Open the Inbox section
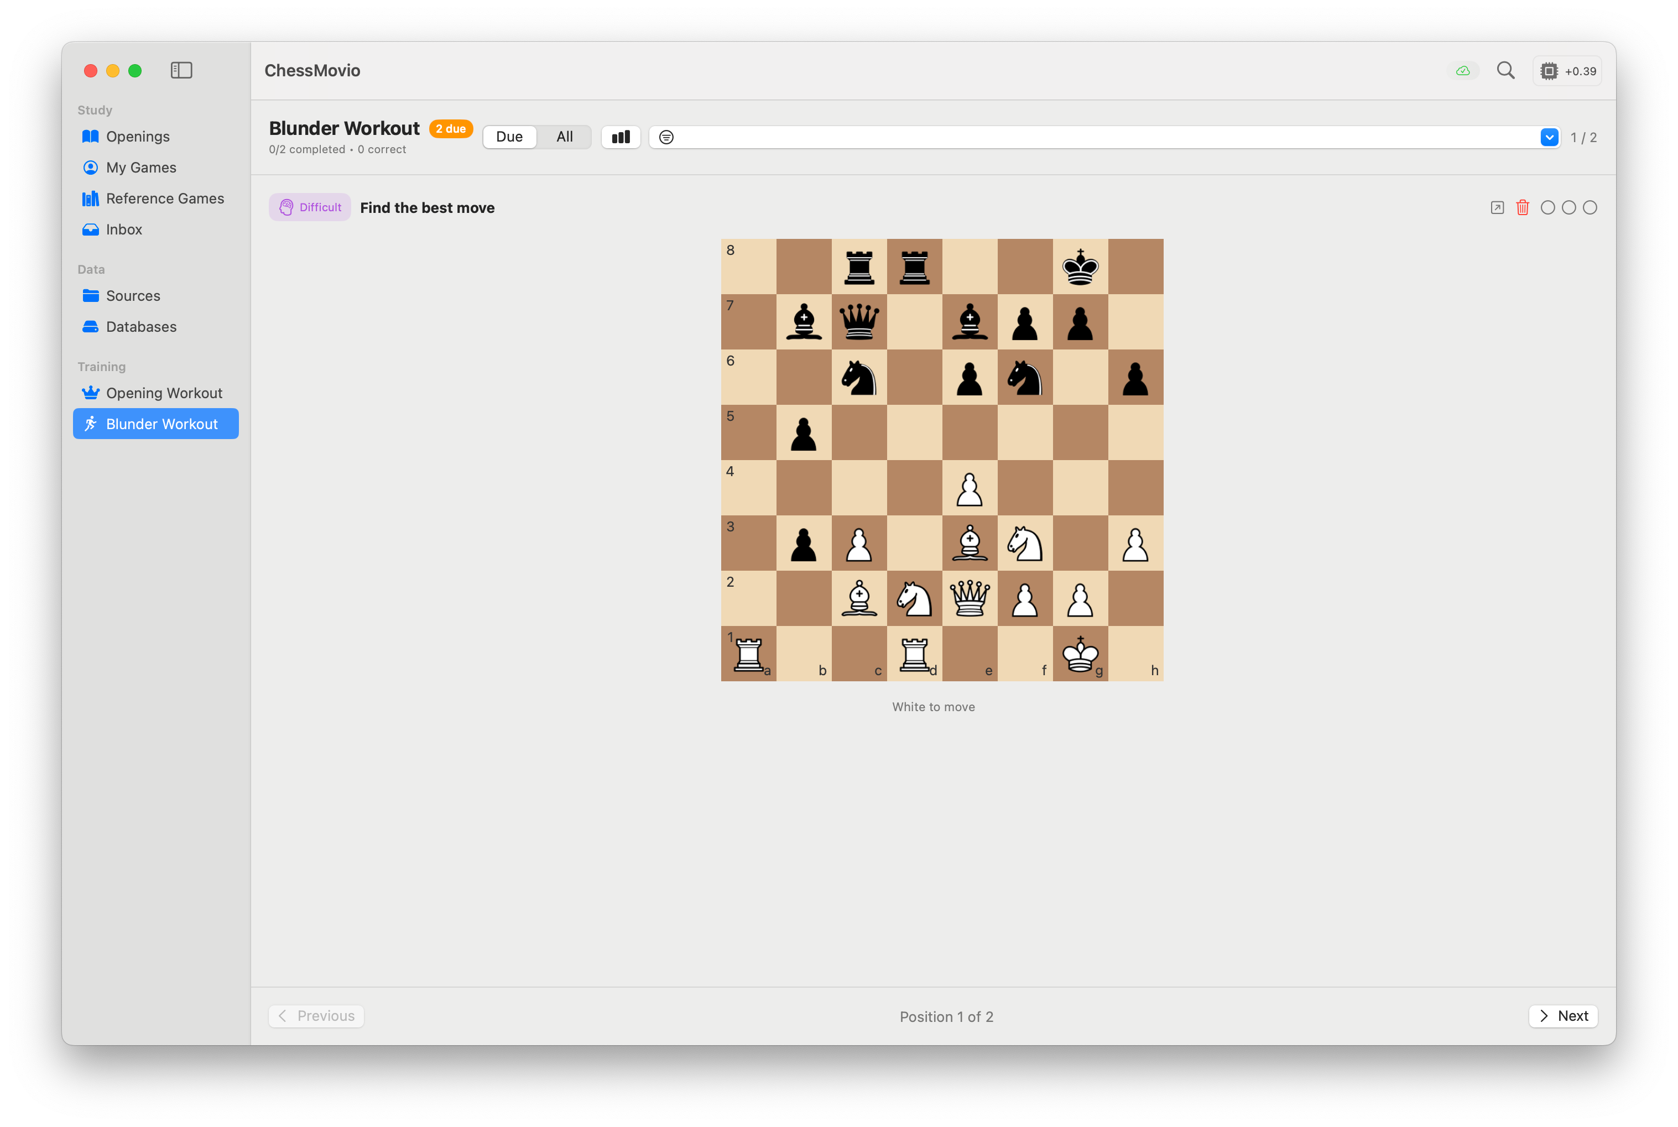 click(x=123, y=229)
